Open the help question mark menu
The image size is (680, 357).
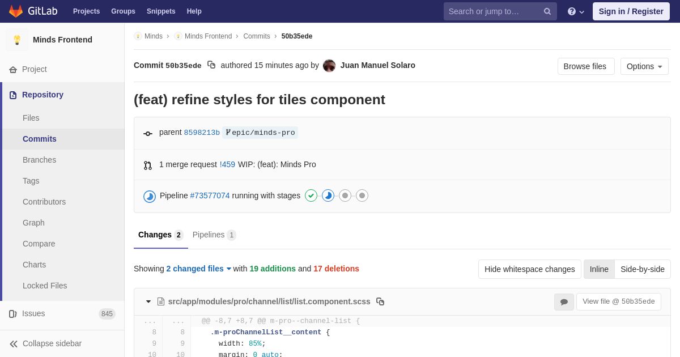(576, 11)
